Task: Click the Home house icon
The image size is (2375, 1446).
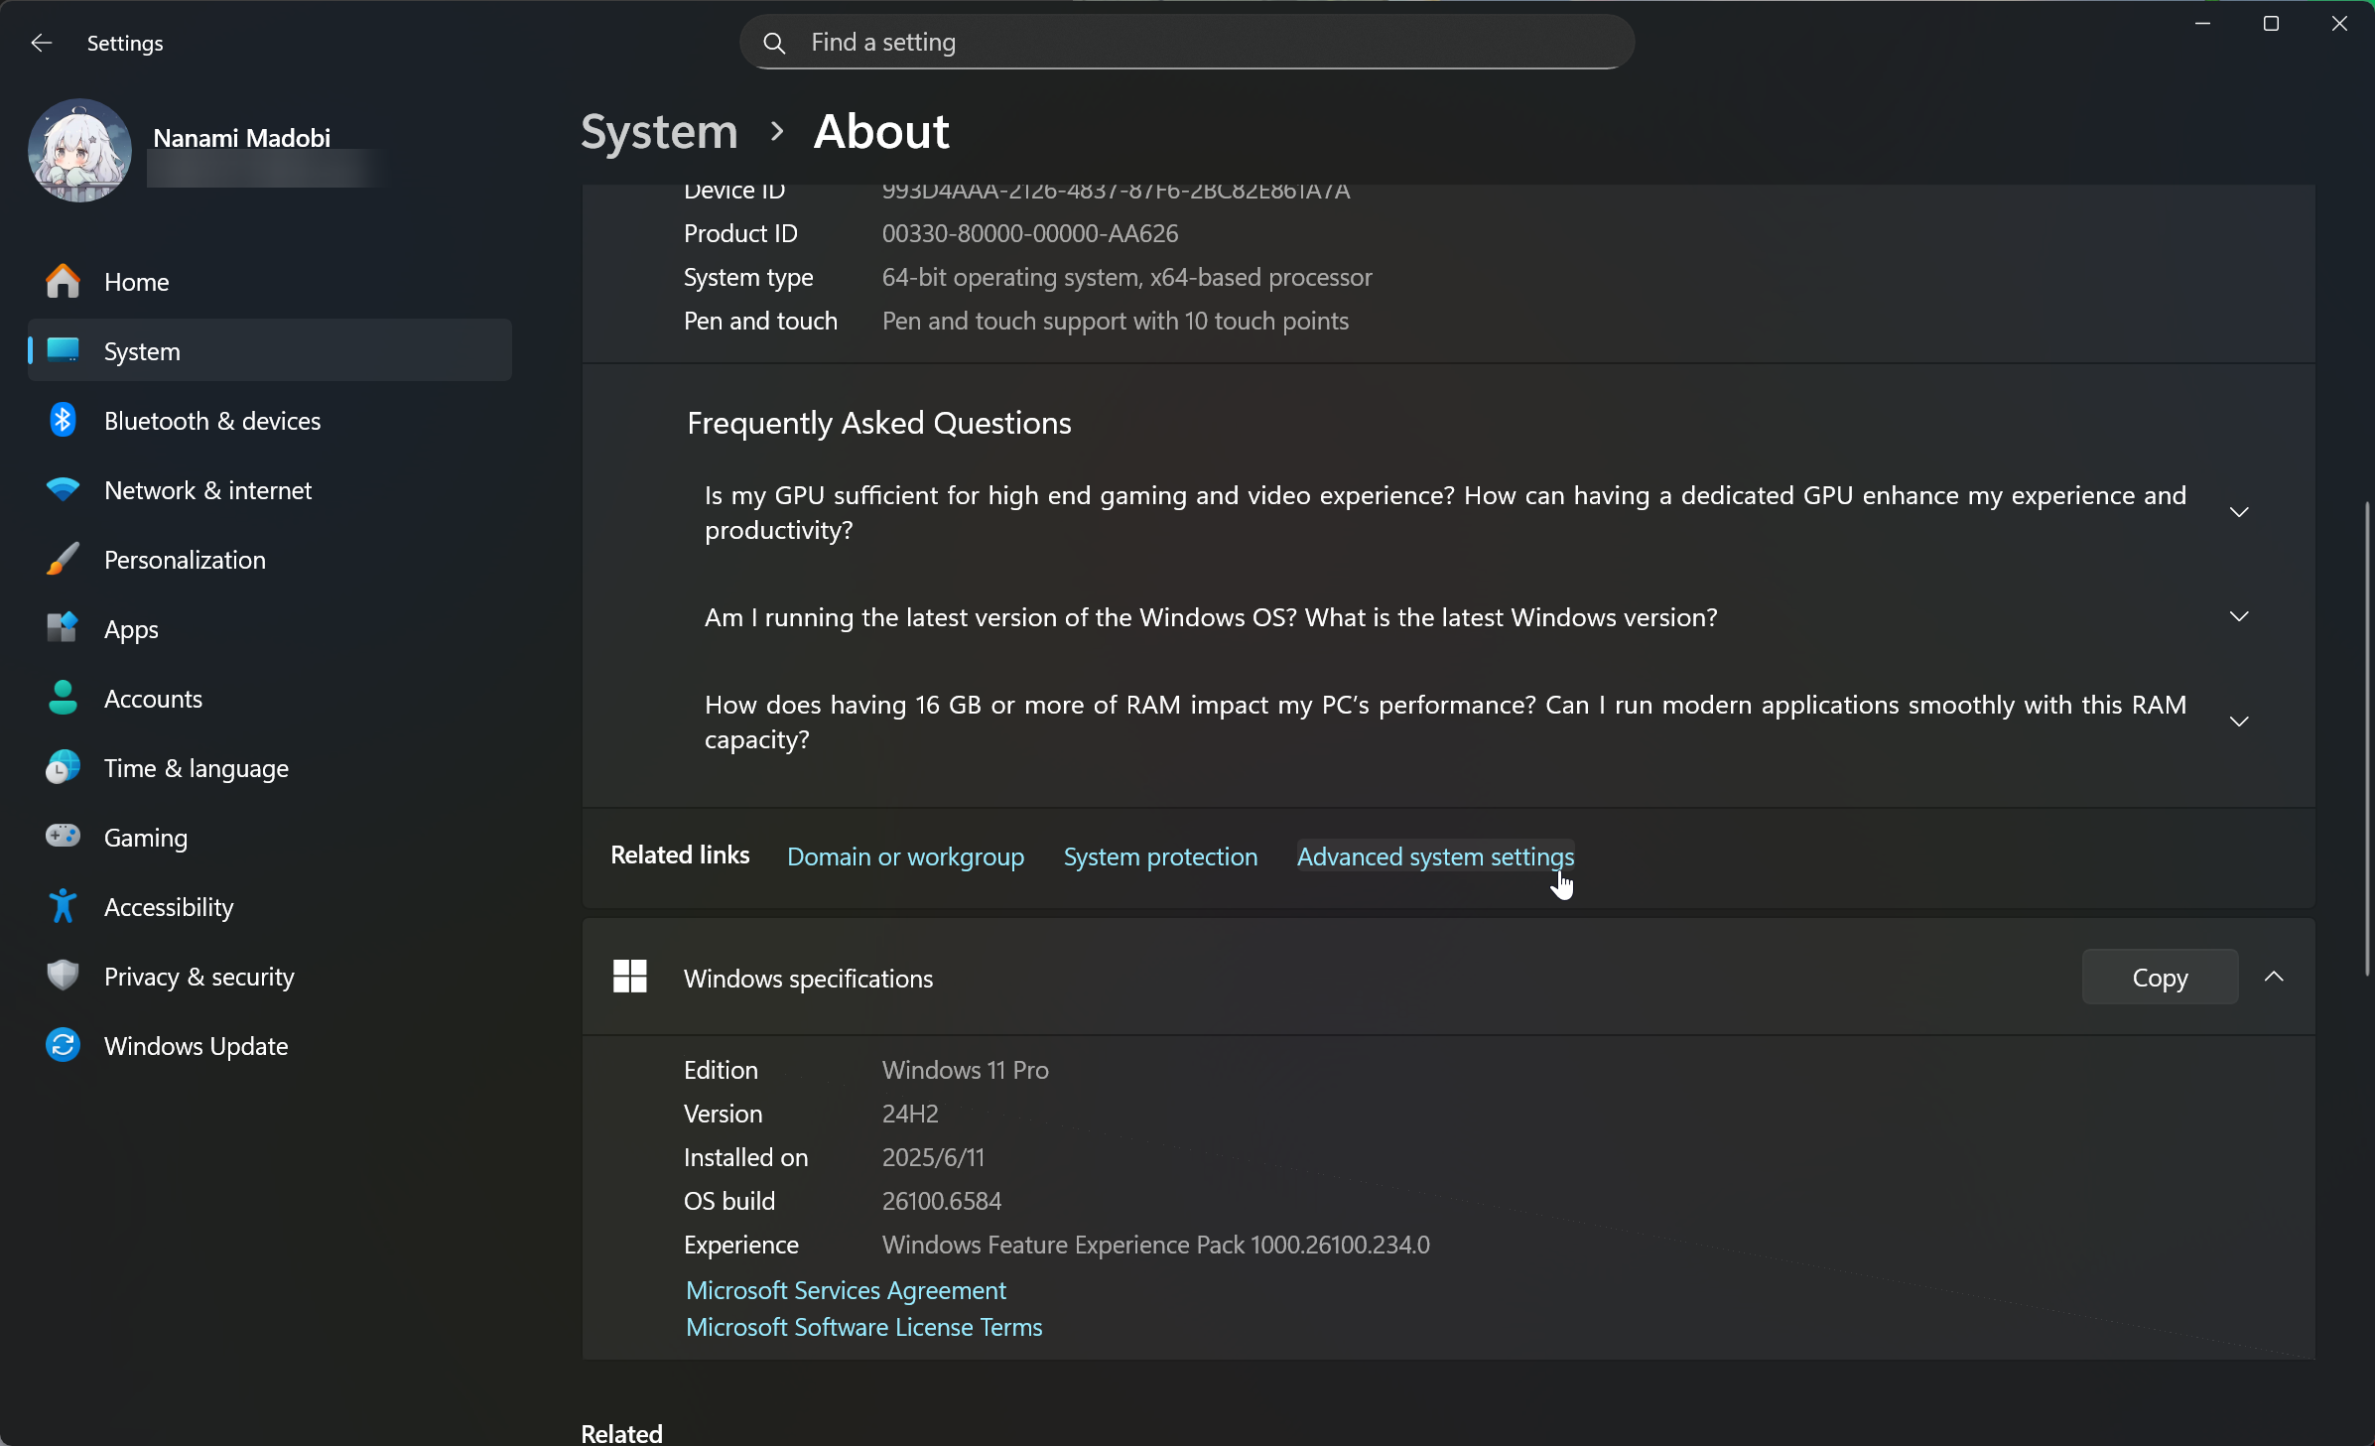Action: pos(63,282)
